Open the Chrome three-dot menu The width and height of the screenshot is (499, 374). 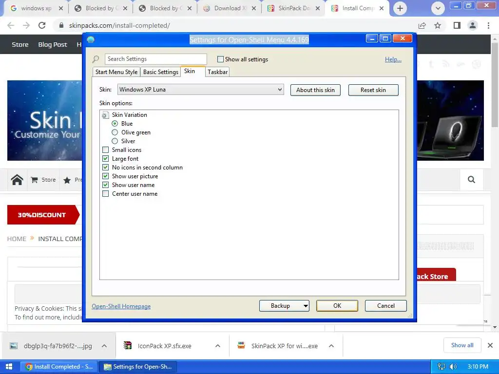pos(488,25)
